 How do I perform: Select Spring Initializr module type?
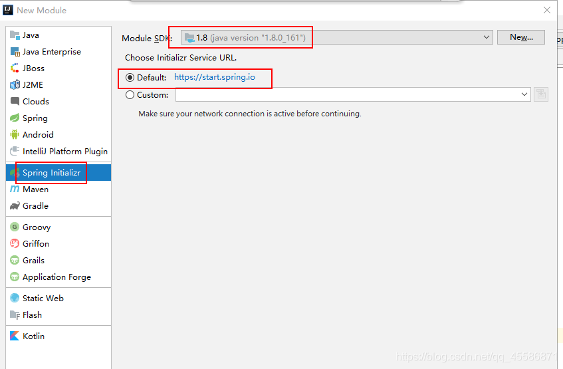(58, 172)
